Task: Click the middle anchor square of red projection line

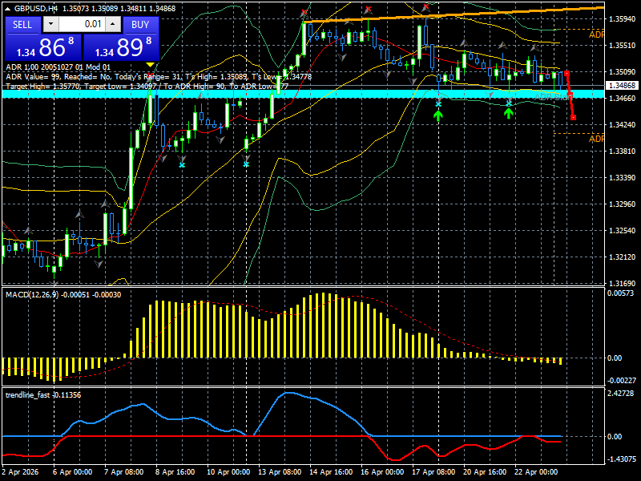Action: click(570, 95)
